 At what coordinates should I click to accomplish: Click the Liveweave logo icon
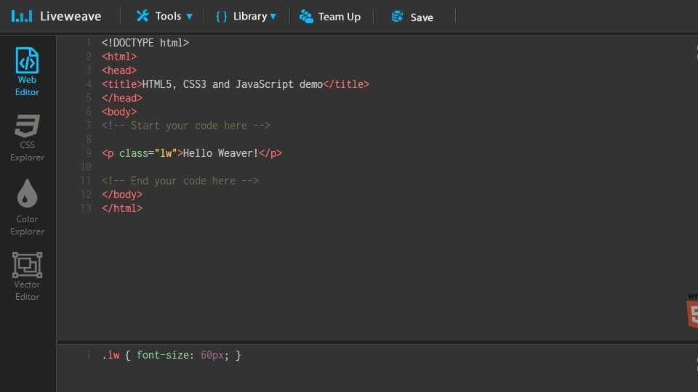pos(22,16)
